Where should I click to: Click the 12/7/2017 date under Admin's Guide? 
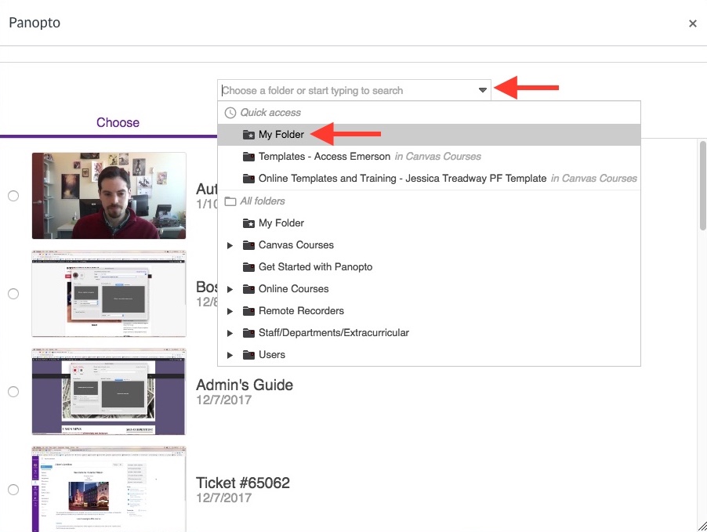click(223, 400)
